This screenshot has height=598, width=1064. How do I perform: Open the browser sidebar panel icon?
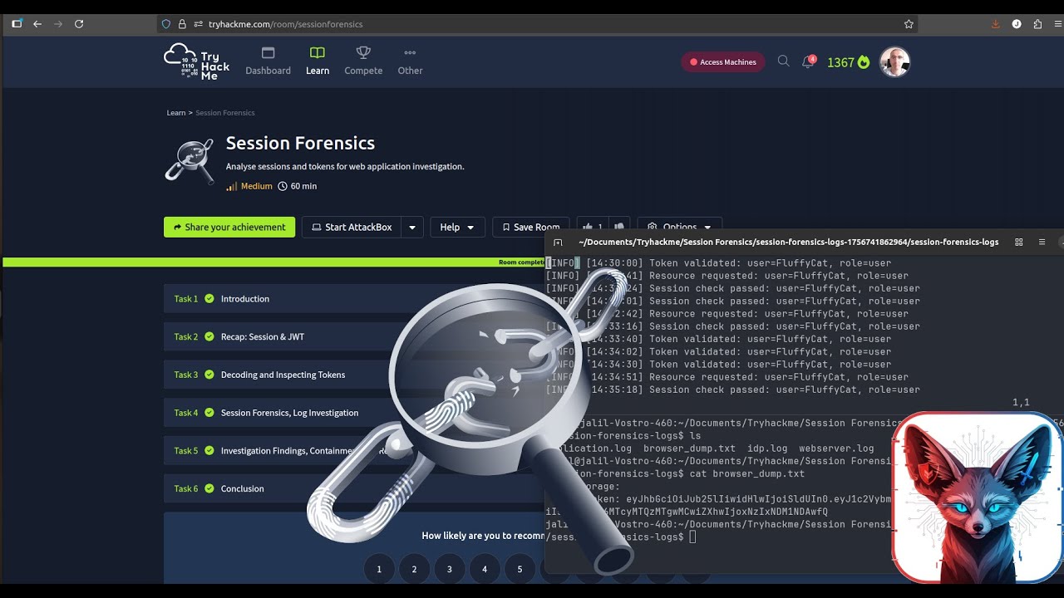coord(17,24)
